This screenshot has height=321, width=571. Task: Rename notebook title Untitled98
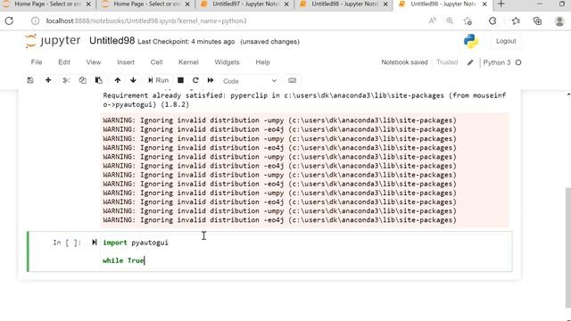[112, 41]
